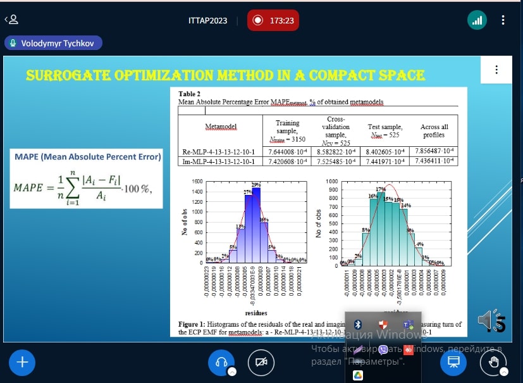Viewport: 523px width, 383px height.
Task: Open presentation three-dot options menu
Action: point(496,70)
